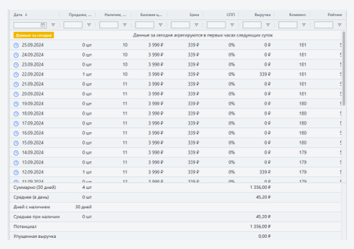Click clock icon beside 25.09.2024

[x=16, y=46]
